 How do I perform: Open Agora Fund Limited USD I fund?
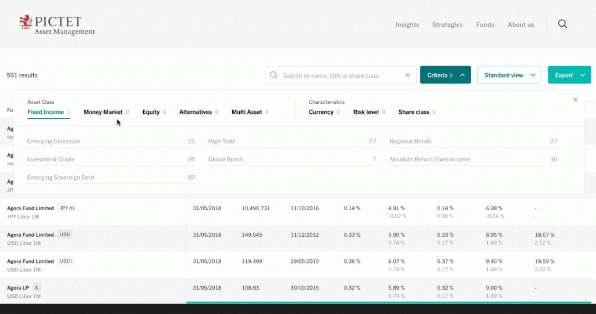[x=30, y=261]
